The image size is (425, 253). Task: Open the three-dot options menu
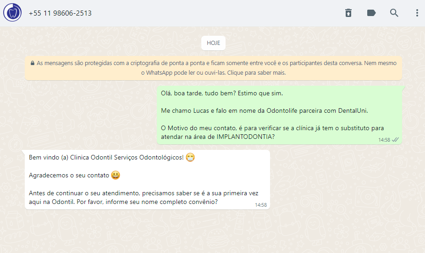(x=417, y=13)
